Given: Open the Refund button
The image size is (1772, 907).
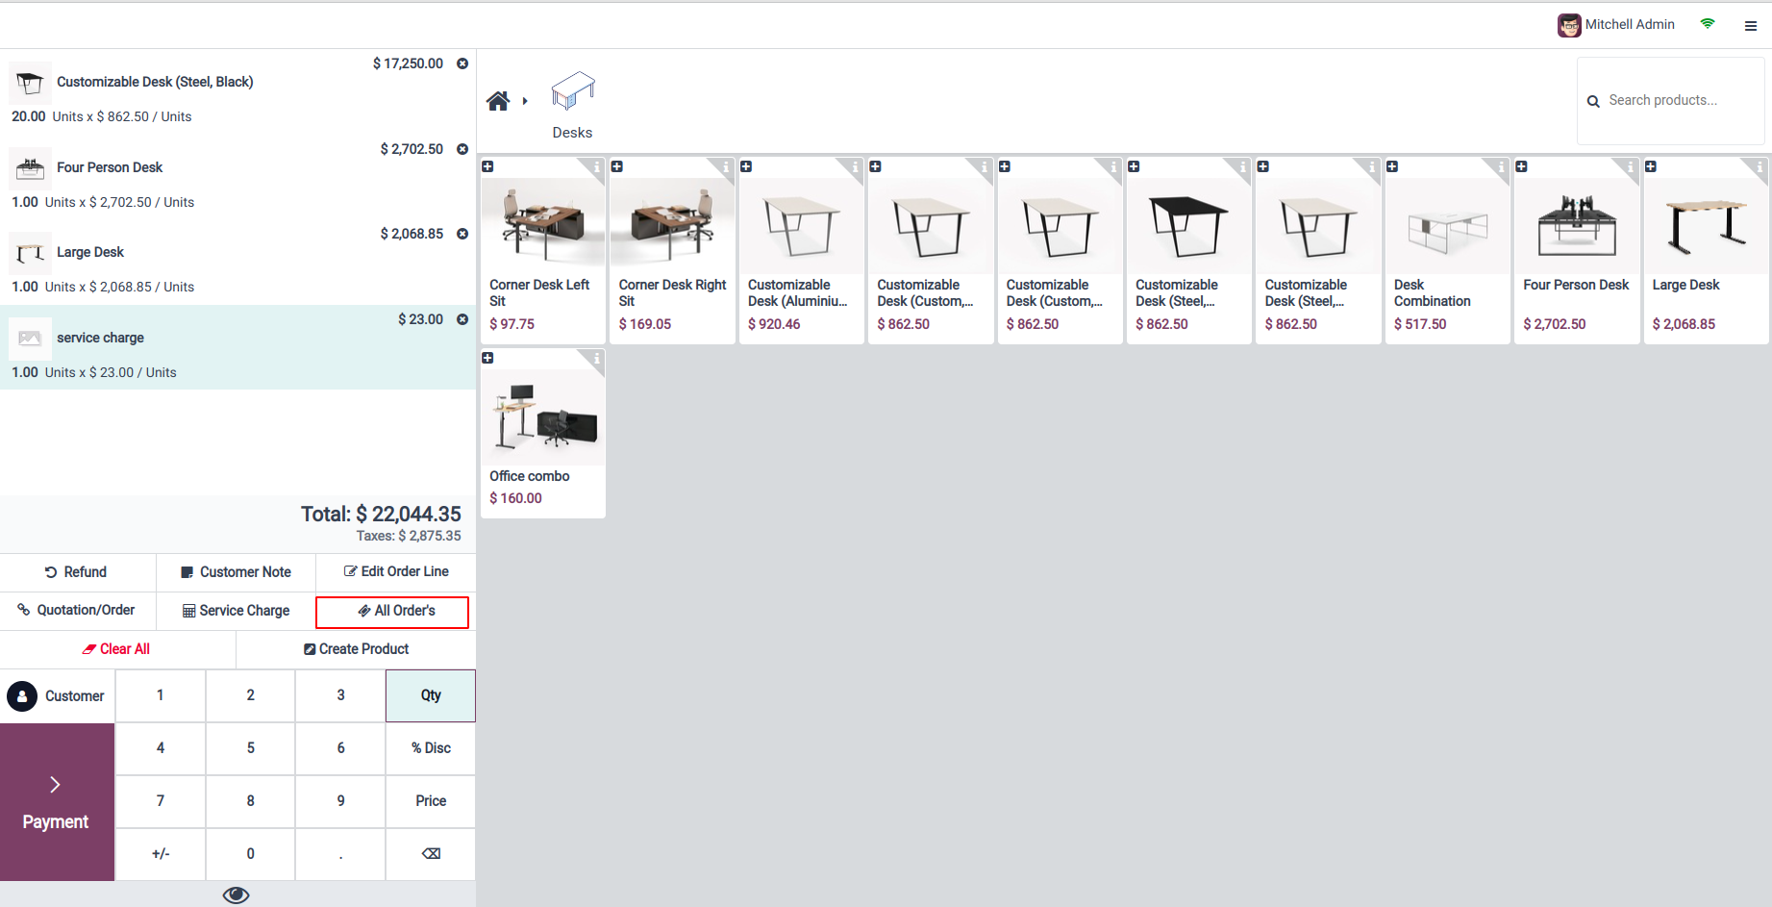Looking at the screenshot, I should pyautogui.click(x=78, y=572).
